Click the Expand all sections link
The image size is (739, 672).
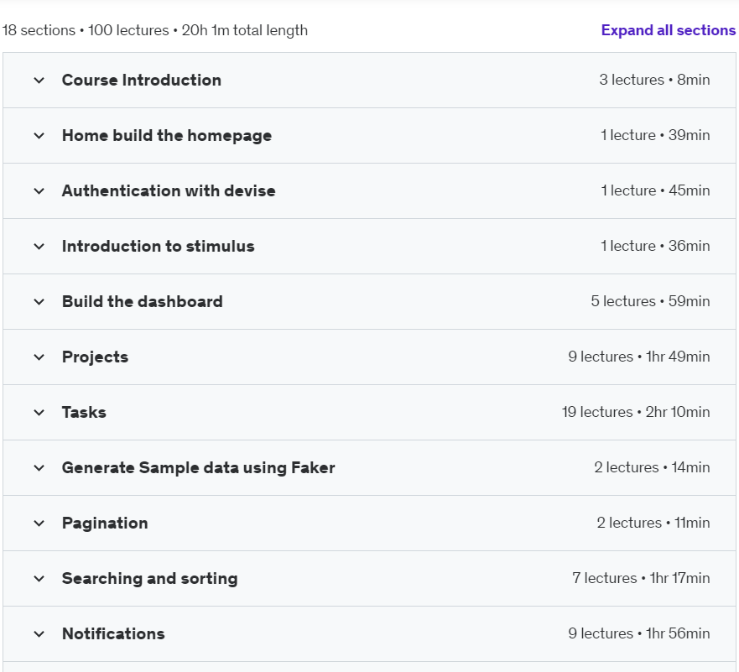[x=669, y=30]
